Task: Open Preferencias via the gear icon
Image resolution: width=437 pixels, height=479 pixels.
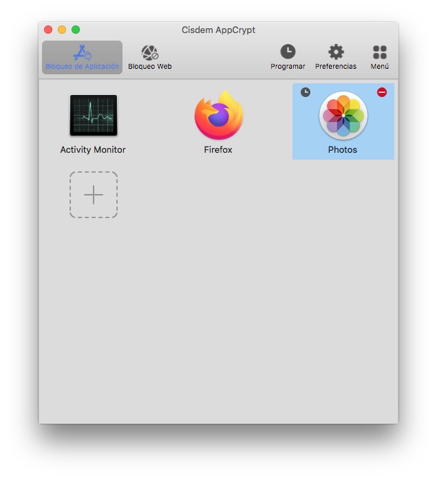Action: 336,52
